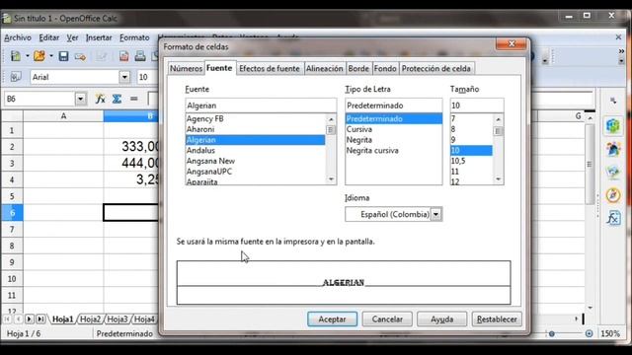Switch to the Números tab
This screenshot has height=355, width=632.
tap(186, 68)
